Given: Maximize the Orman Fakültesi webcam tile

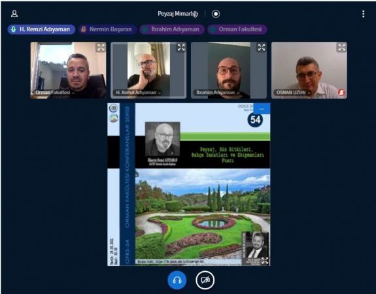Looking at the screenshot, I should pos(101,48).
